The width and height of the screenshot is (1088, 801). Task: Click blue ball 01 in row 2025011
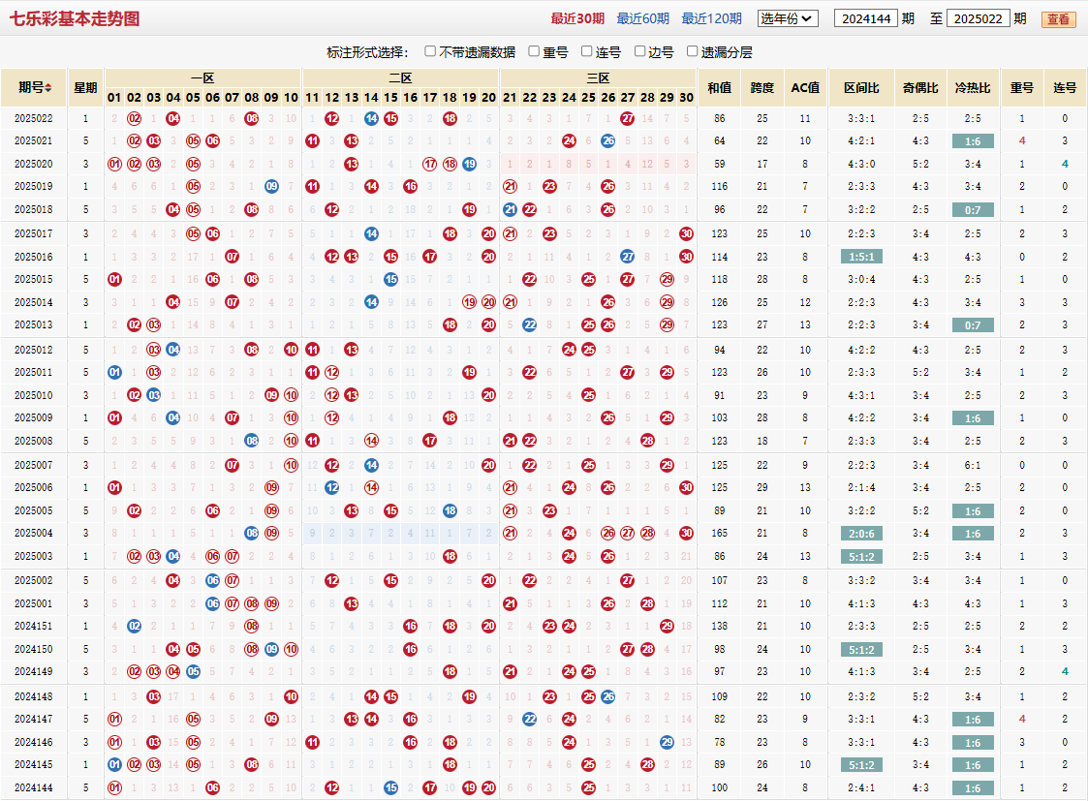point(114,373)
